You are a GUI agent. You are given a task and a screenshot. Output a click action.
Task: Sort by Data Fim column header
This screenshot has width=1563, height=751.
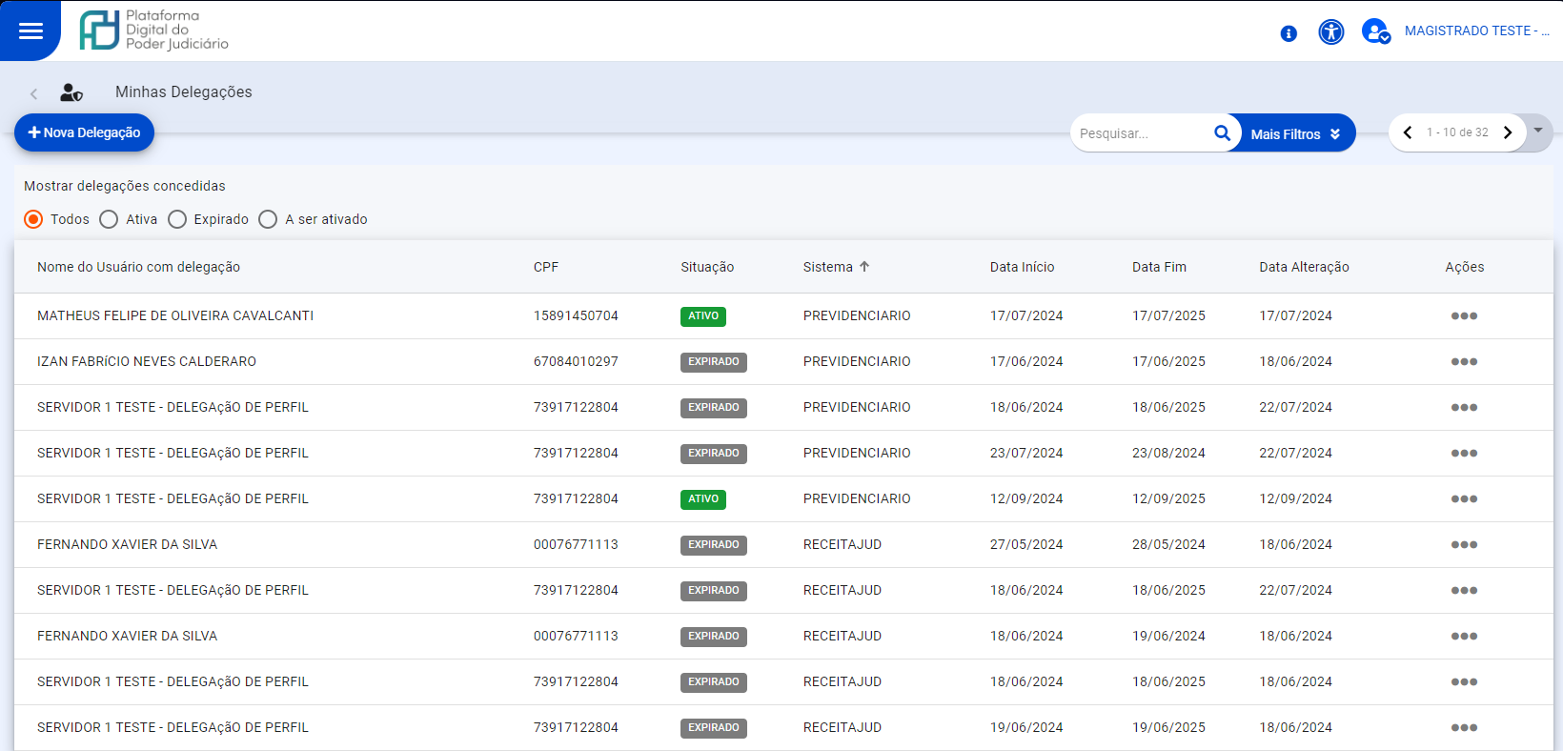[1159, 267]
